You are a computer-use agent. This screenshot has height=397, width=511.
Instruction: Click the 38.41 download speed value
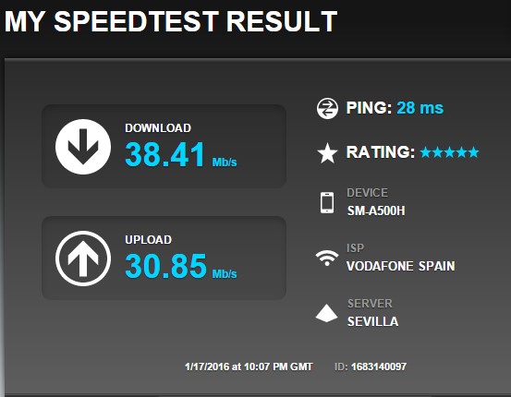click(164, 154)
